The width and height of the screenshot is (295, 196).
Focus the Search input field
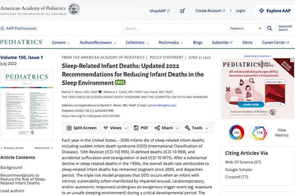176,29
